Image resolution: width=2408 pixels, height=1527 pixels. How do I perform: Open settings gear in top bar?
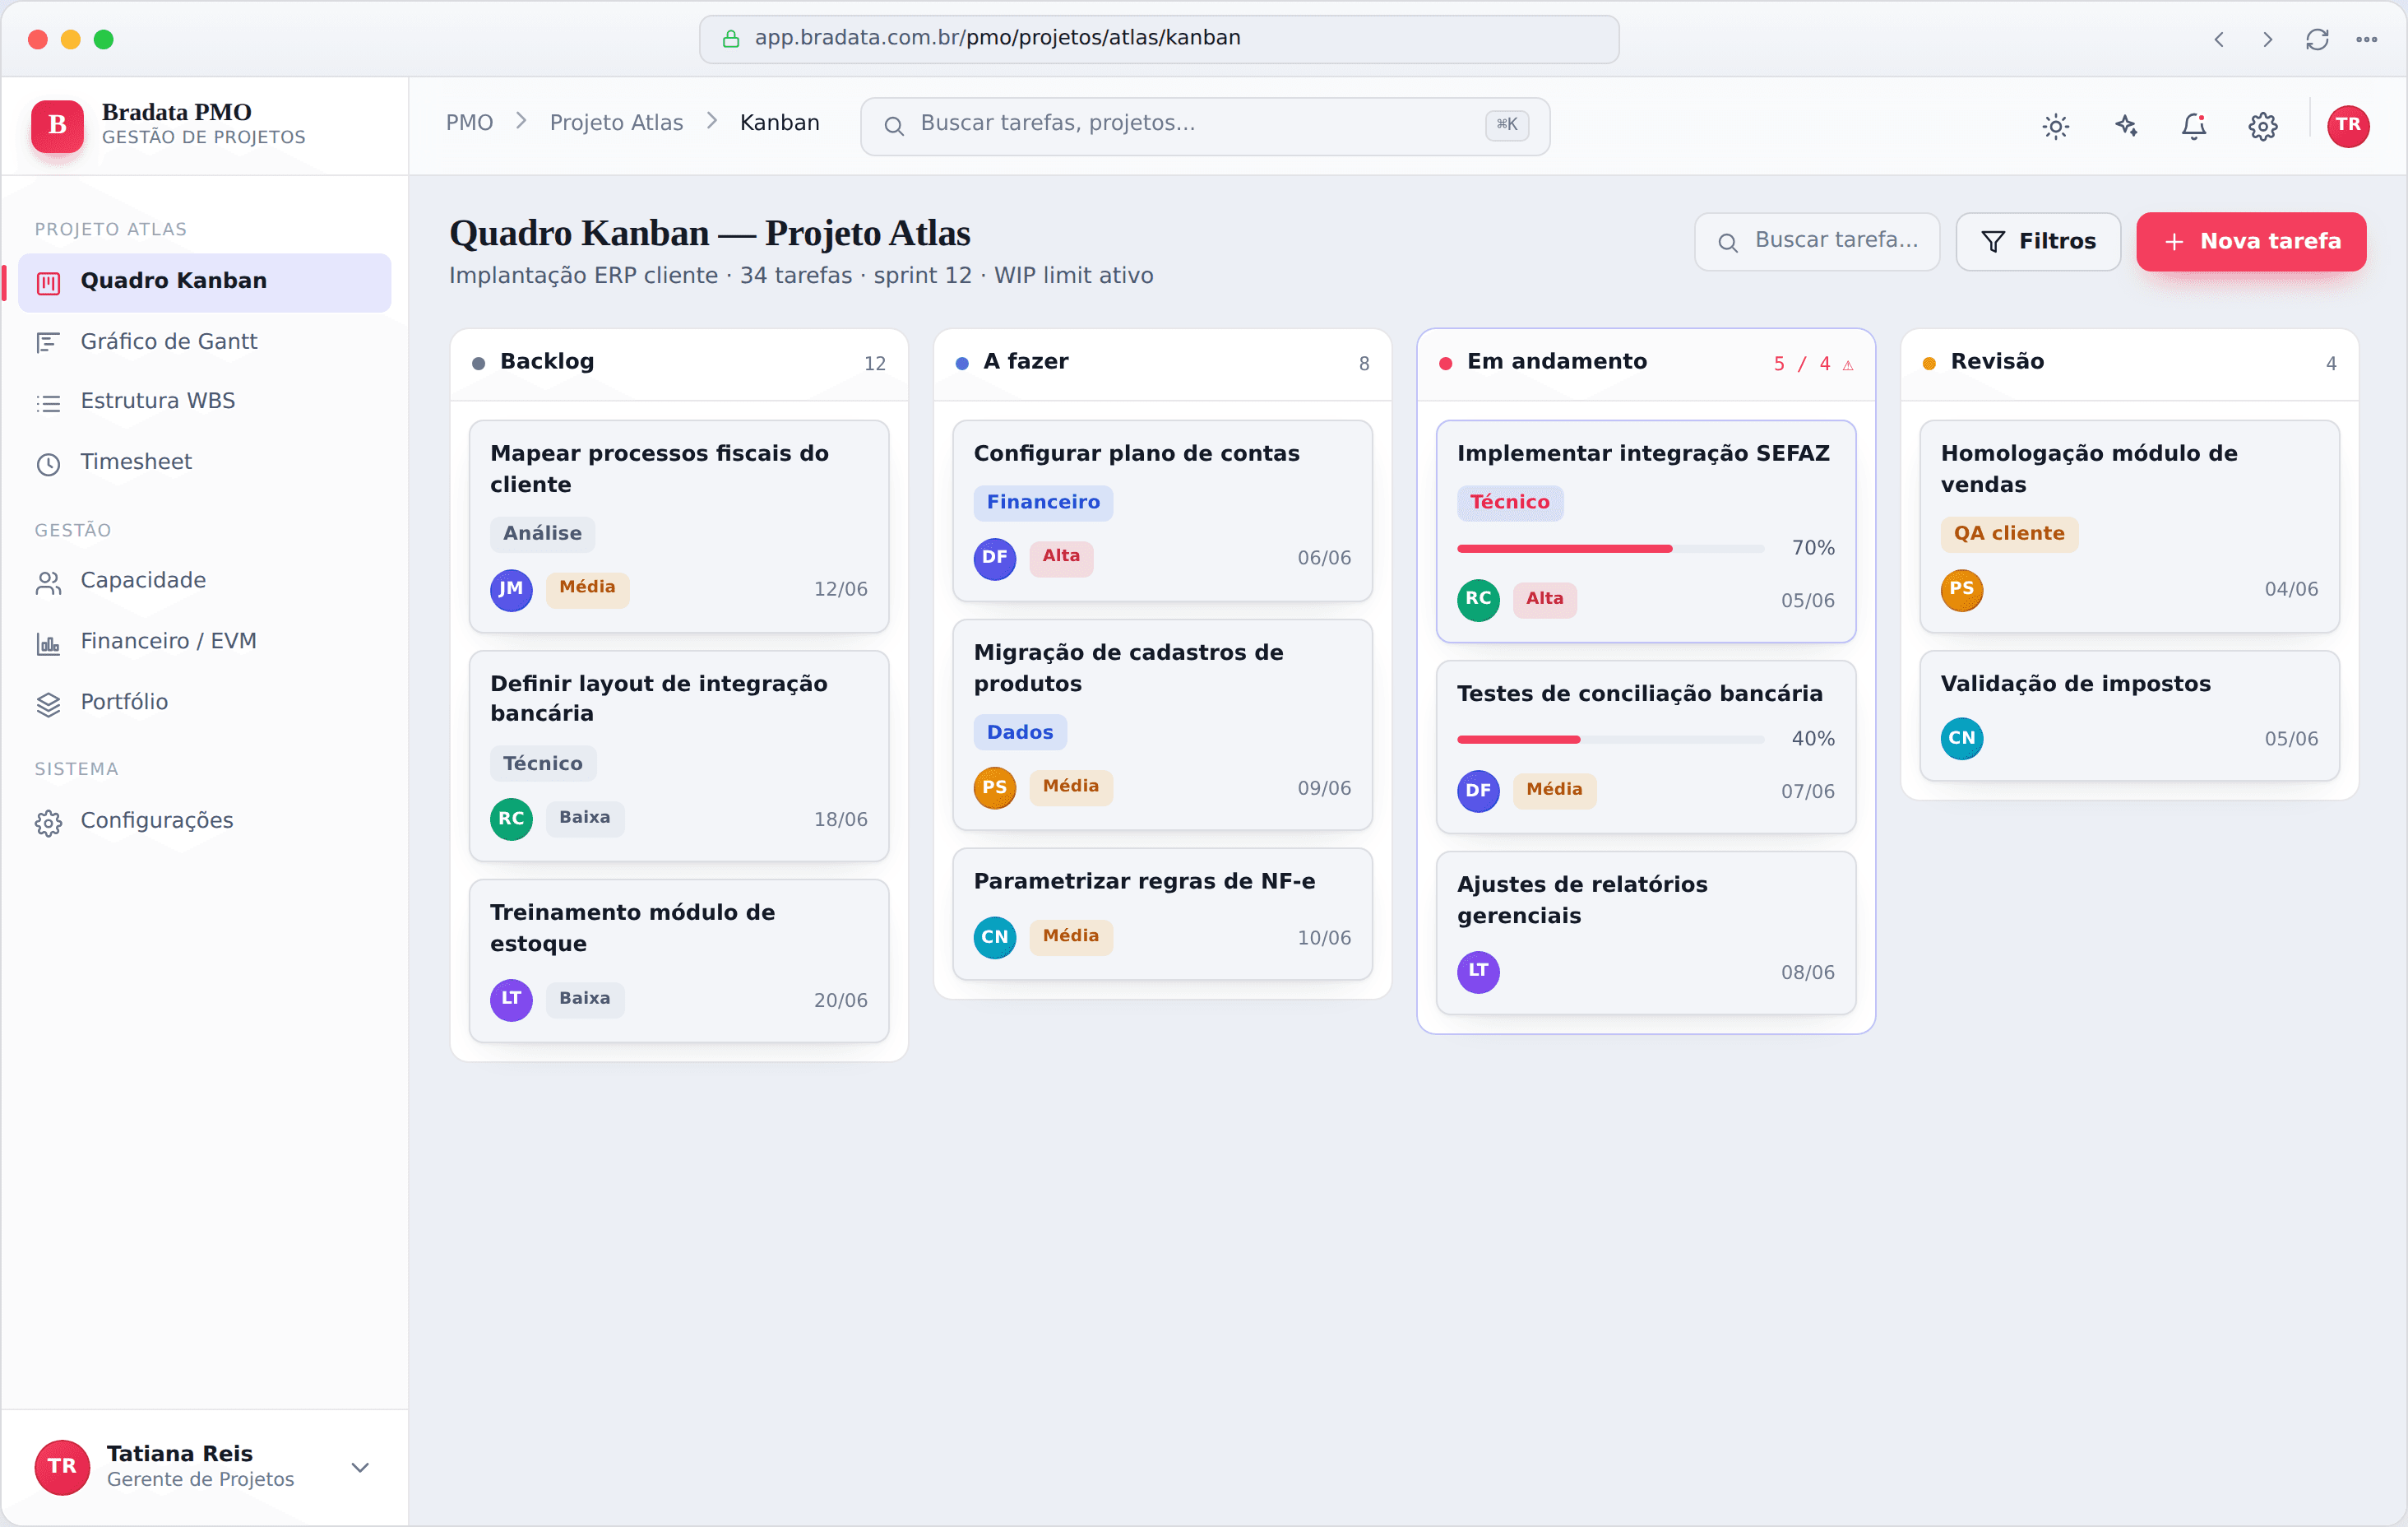[2262, 126]
